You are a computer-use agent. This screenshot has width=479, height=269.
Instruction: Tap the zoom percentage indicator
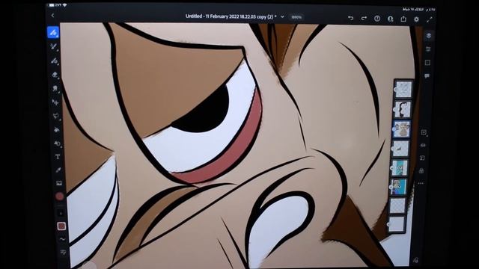pyautogui.click(x=296, y=17)
